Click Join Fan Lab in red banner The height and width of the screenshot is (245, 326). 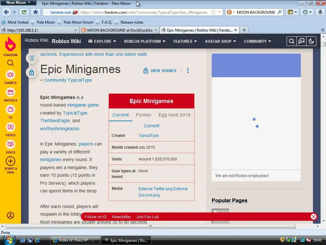tap(147, 217)
